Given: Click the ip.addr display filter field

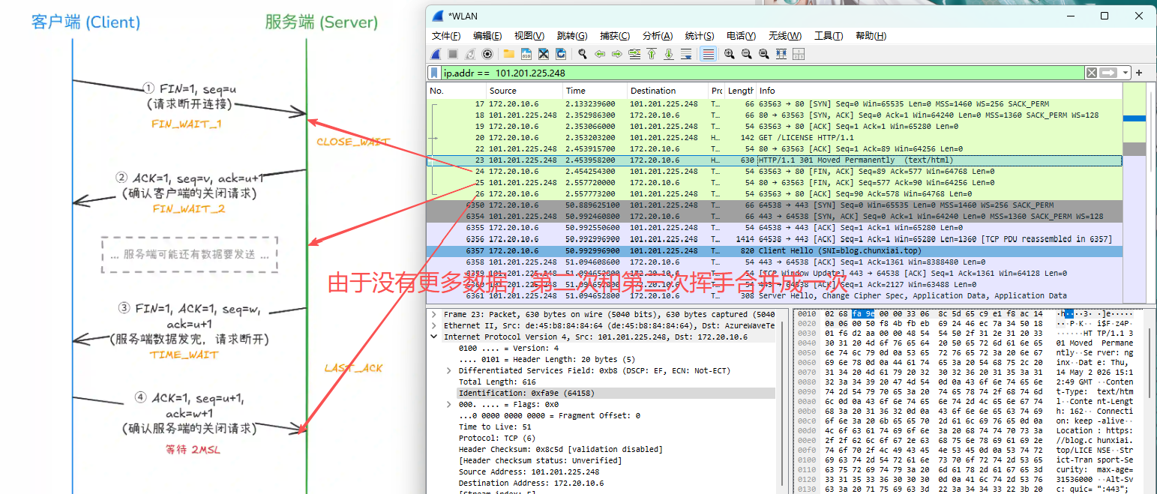Looking at the screenshot, I should tap(761, 73).
